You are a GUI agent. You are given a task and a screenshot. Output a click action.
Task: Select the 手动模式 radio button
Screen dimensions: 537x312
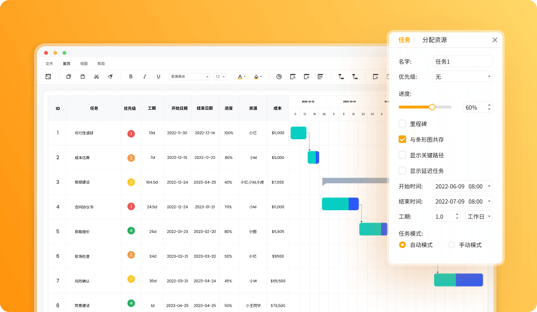(x=452, y=245)
